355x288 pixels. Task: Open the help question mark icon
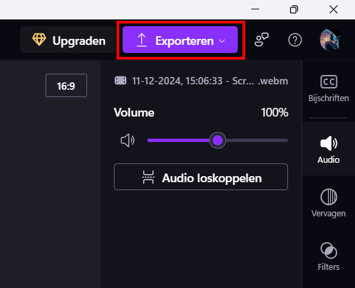coord(295,40)
